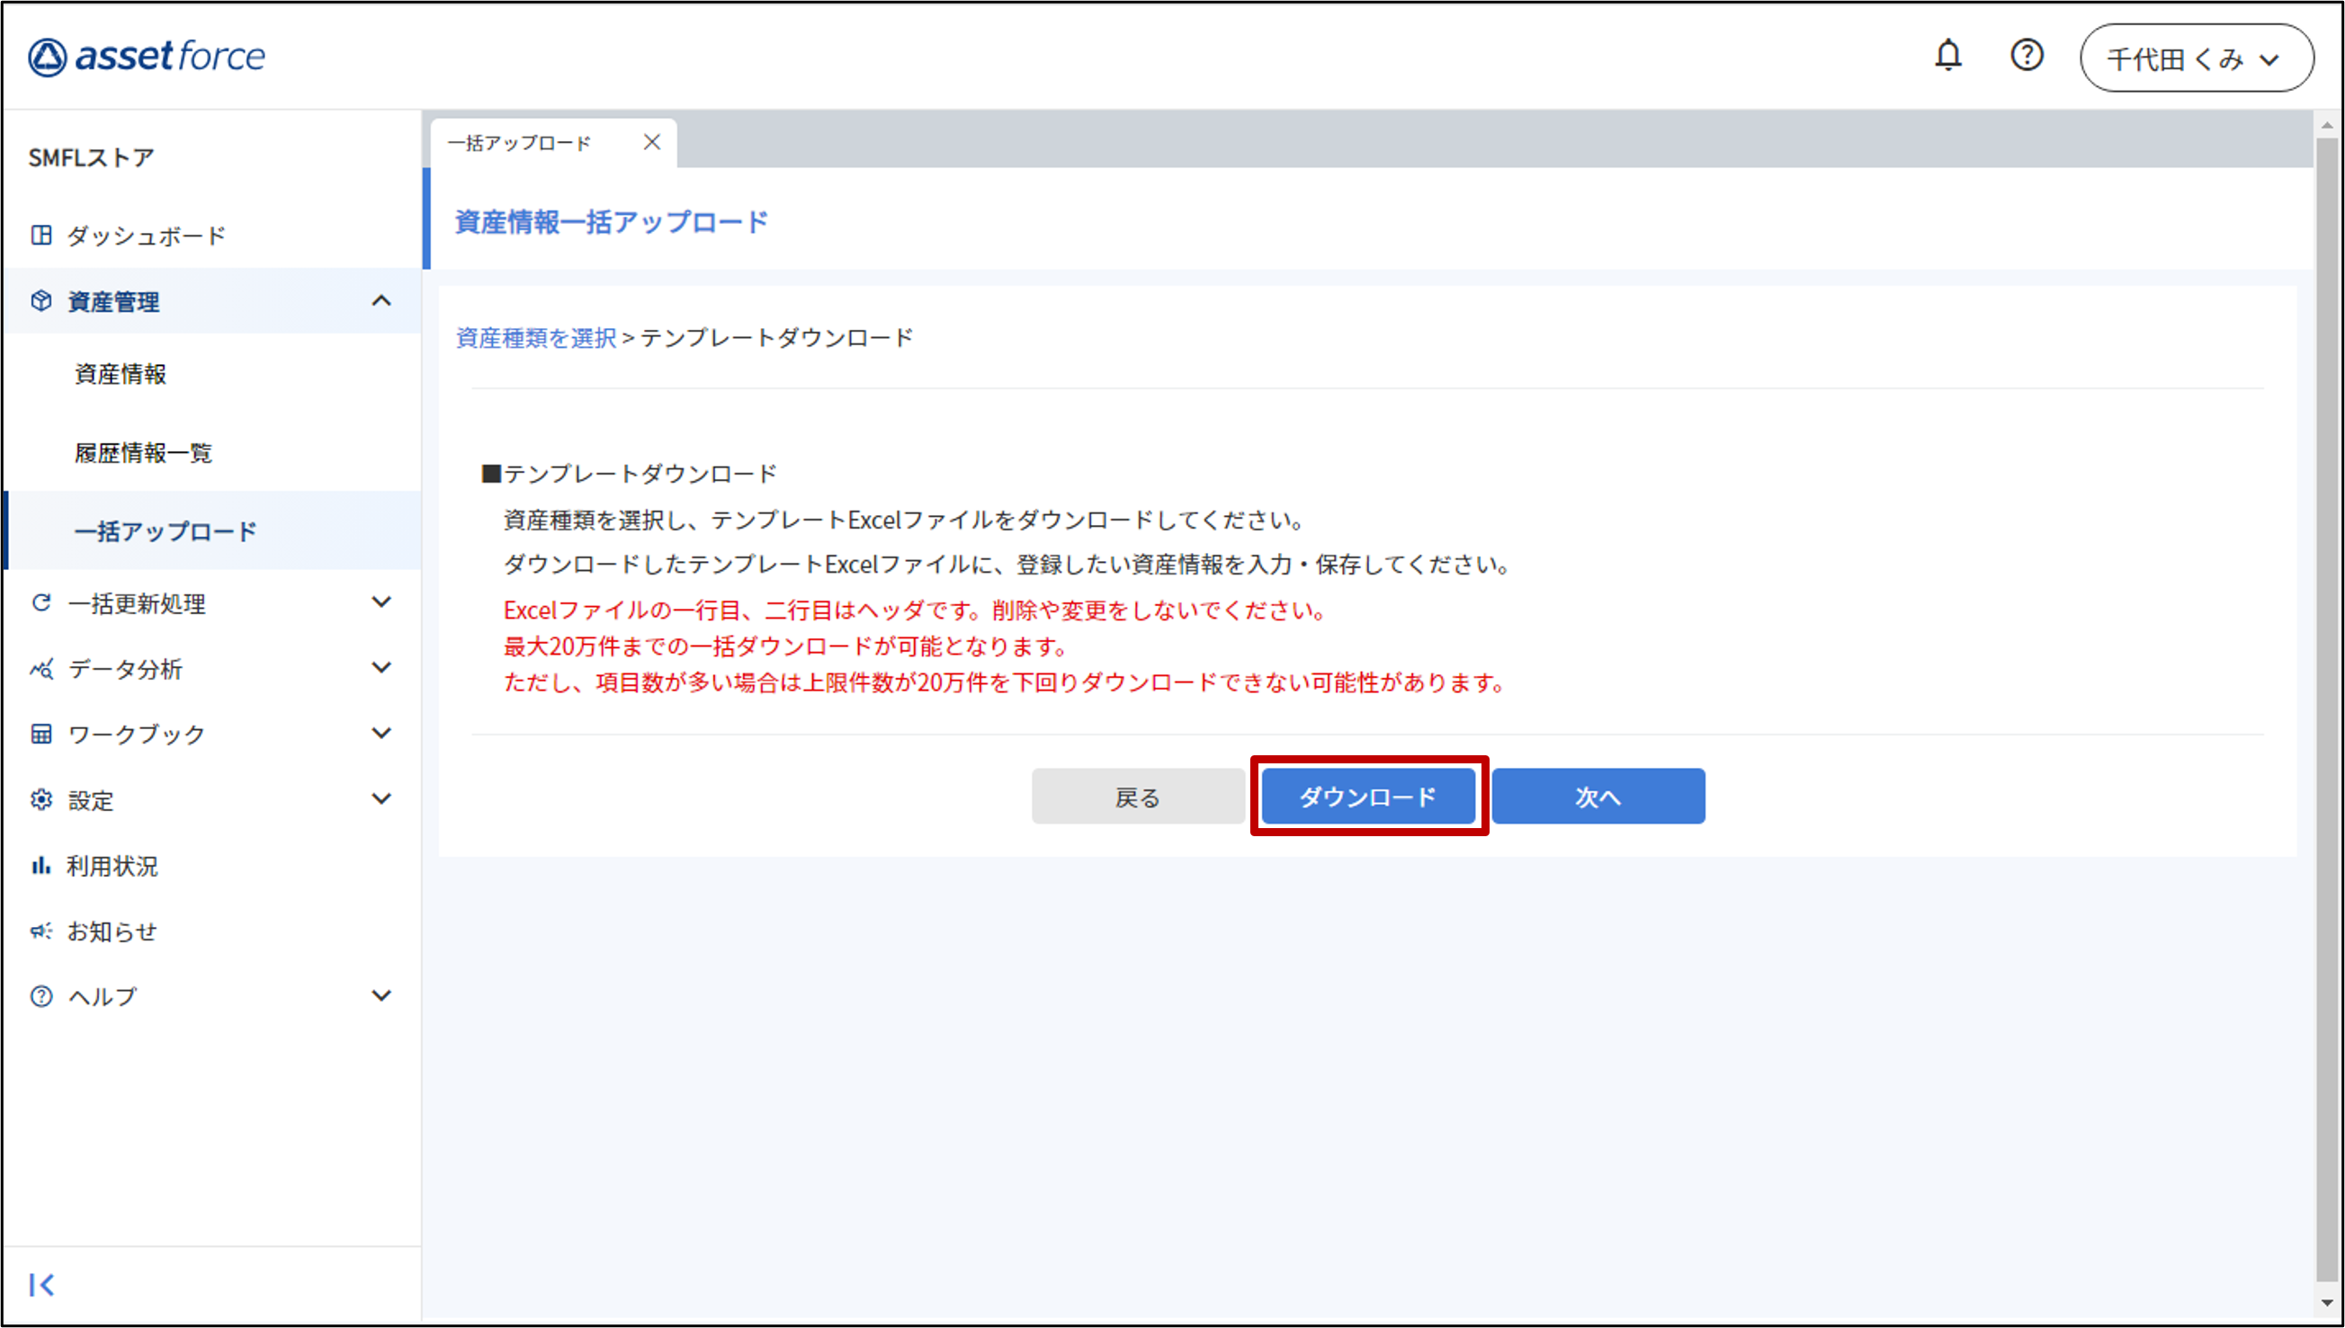This screenshot has height=1328, width=2345.
Task: Click the asset force logo
Action: tap(146, 57)
